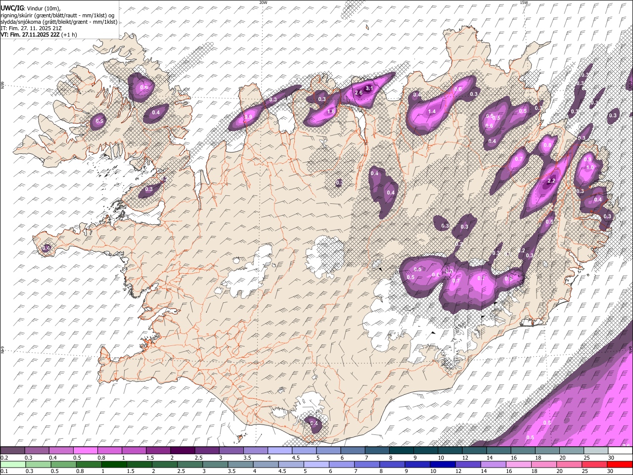
Task: Select the light violet 14 rain legend swatch
Action: tap(493, 465)
